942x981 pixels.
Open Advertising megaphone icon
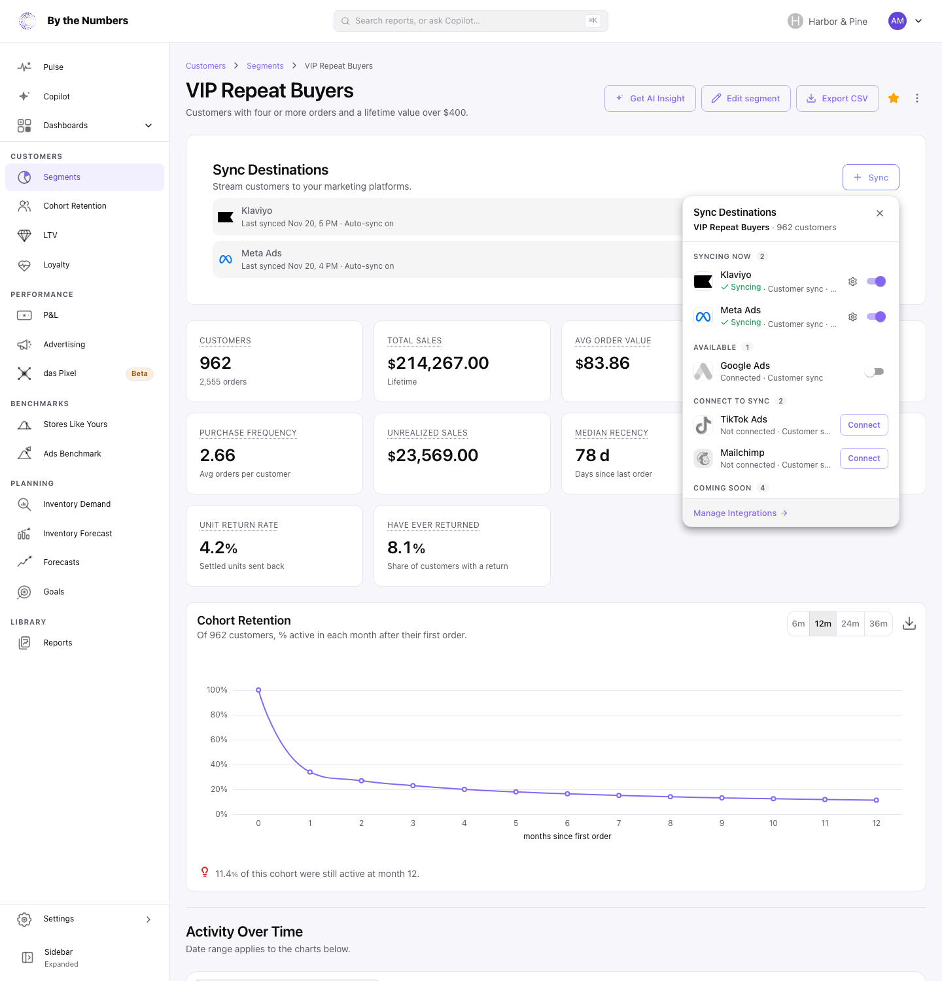coord(24,345)
